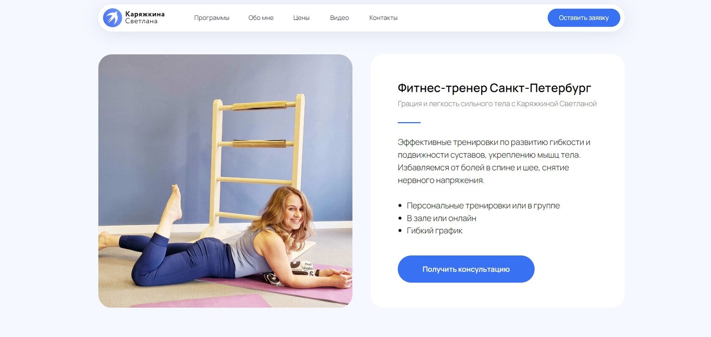Open the Видео navigation link
Viewport: 711px width, 337px height.
[x=339, y=18]
